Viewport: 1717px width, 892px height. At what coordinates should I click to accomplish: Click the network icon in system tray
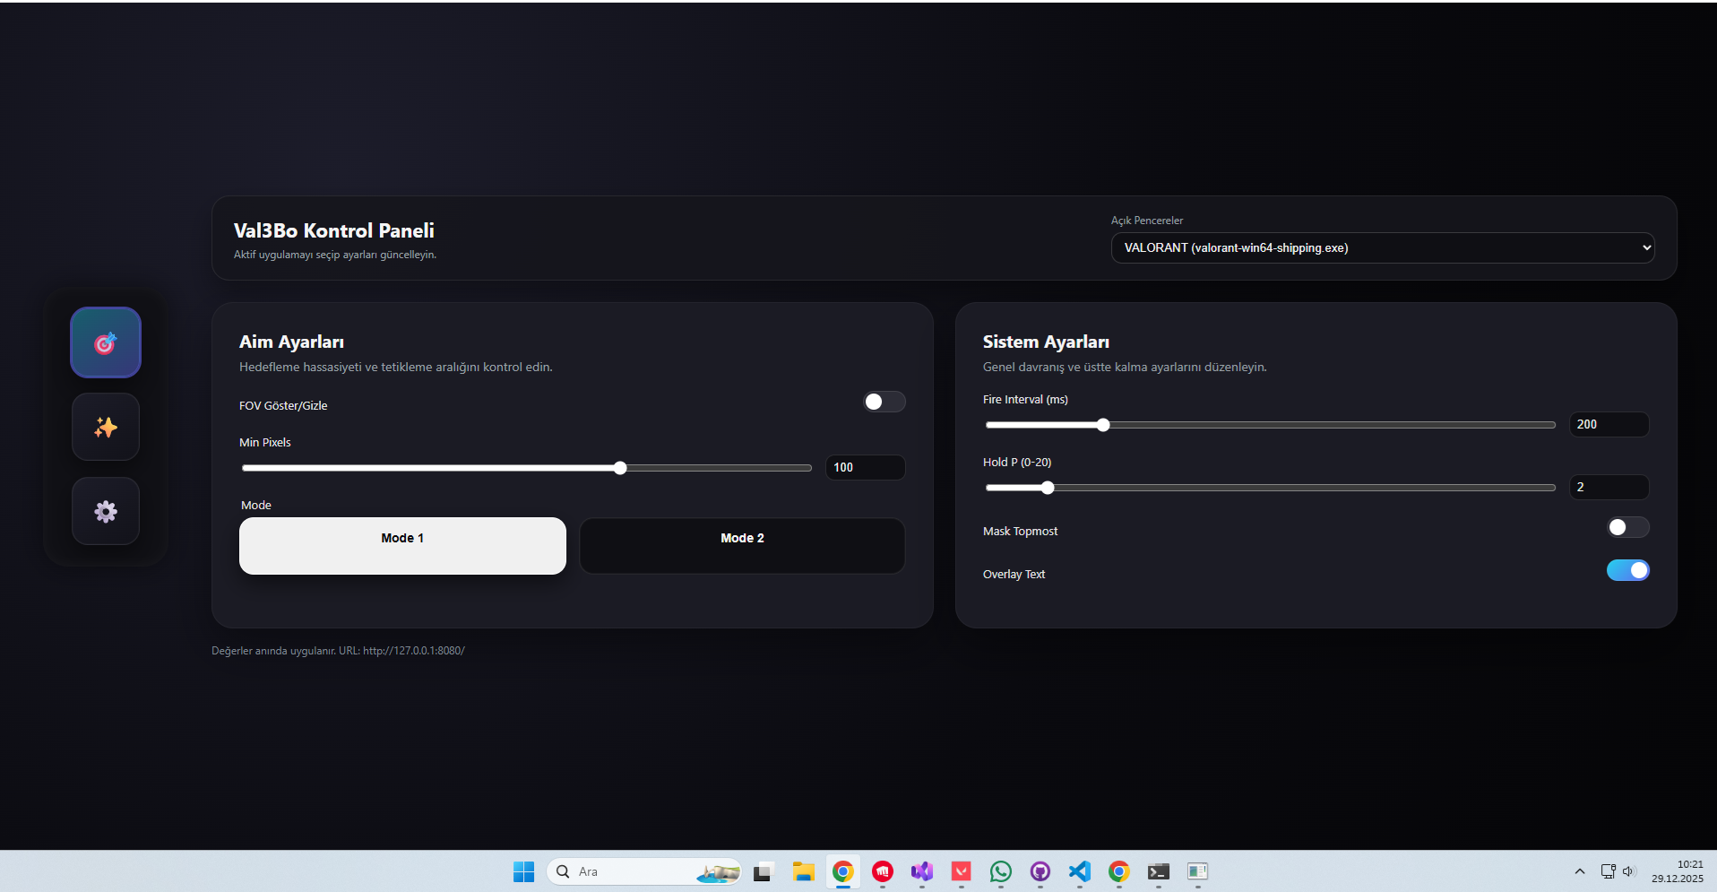[1609, 871]
